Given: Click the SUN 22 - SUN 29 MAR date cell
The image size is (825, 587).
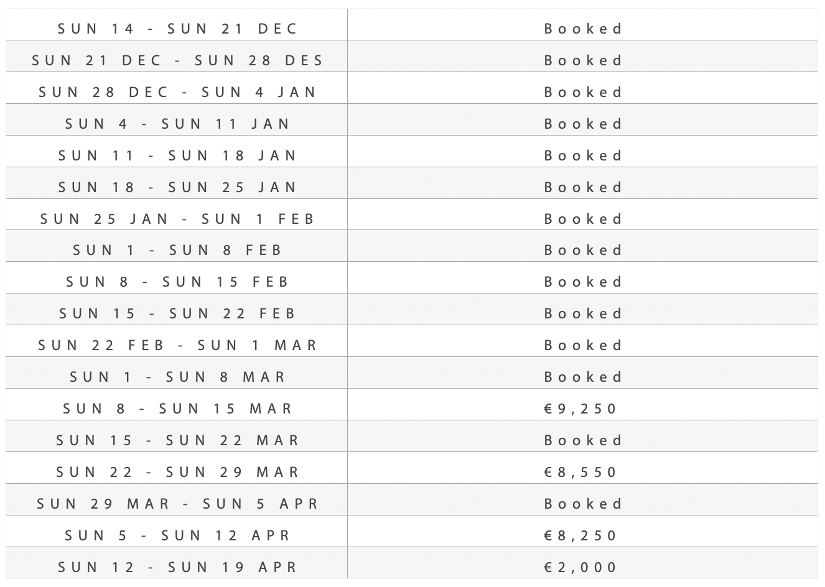Looking at the screenshot, I should pos(178,472).
